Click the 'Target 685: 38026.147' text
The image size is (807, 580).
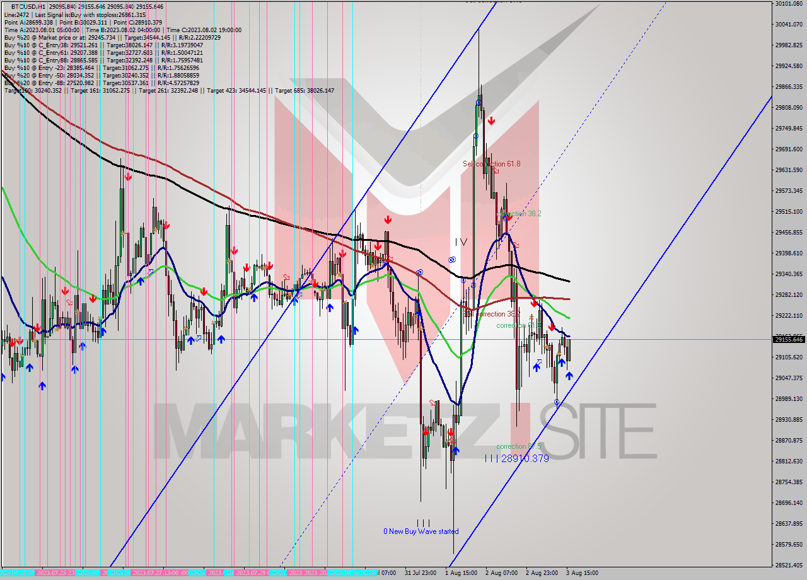[x=305, y=91]
